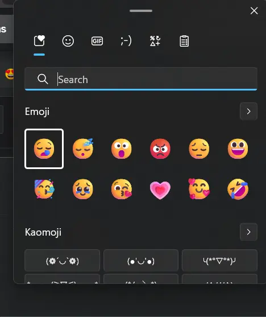Image resolution: width=266 pixels, height=317 pixels.
Task: Insert the pink glowing heart emoji
Action: [x=160, y=190]
